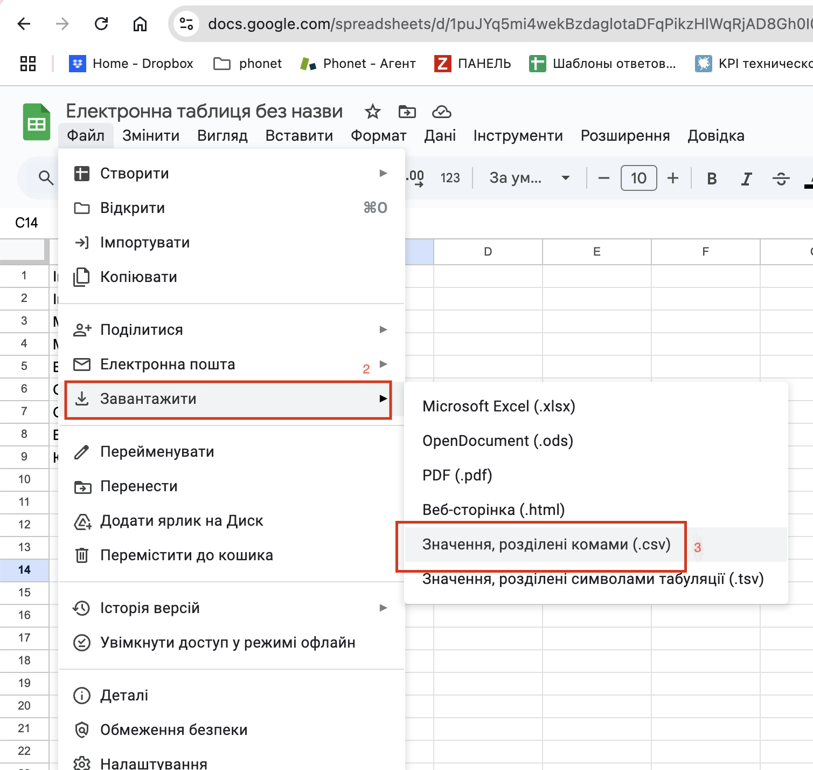Choose Імпортувати from the File menu
813x770 pixels.
point(231,242)
